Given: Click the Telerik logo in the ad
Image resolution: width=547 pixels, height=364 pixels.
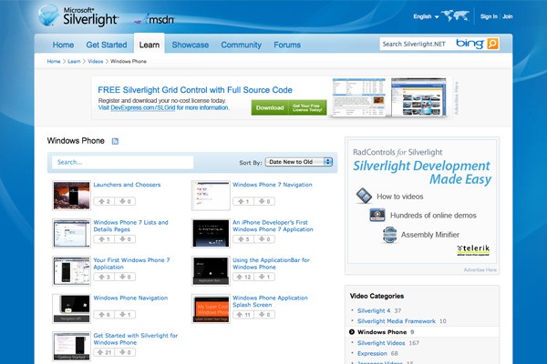Looking at the screenshot, I should 473,249.
